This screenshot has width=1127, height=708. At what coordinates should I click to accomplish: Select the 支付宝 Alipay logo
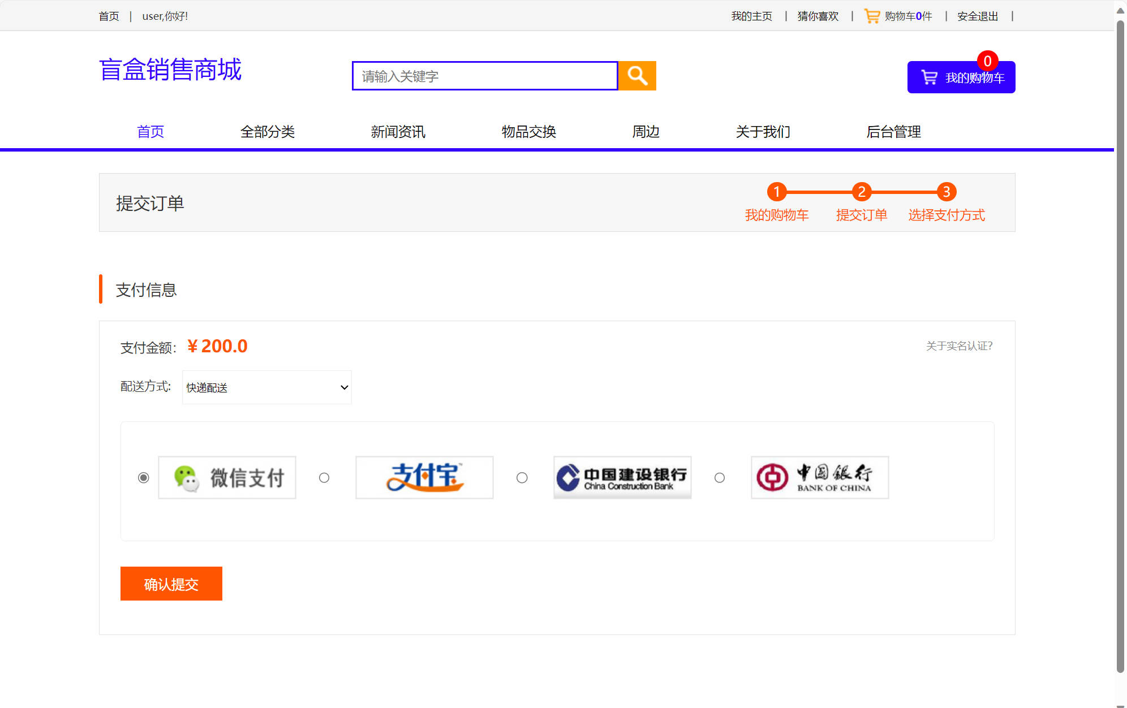click(424, 477)
